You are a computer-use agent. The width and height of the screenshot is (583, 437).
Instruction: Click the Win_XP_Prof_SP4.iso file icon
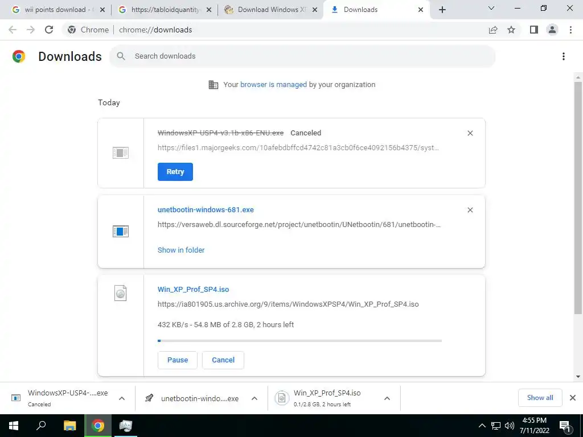tap(121, 293)
